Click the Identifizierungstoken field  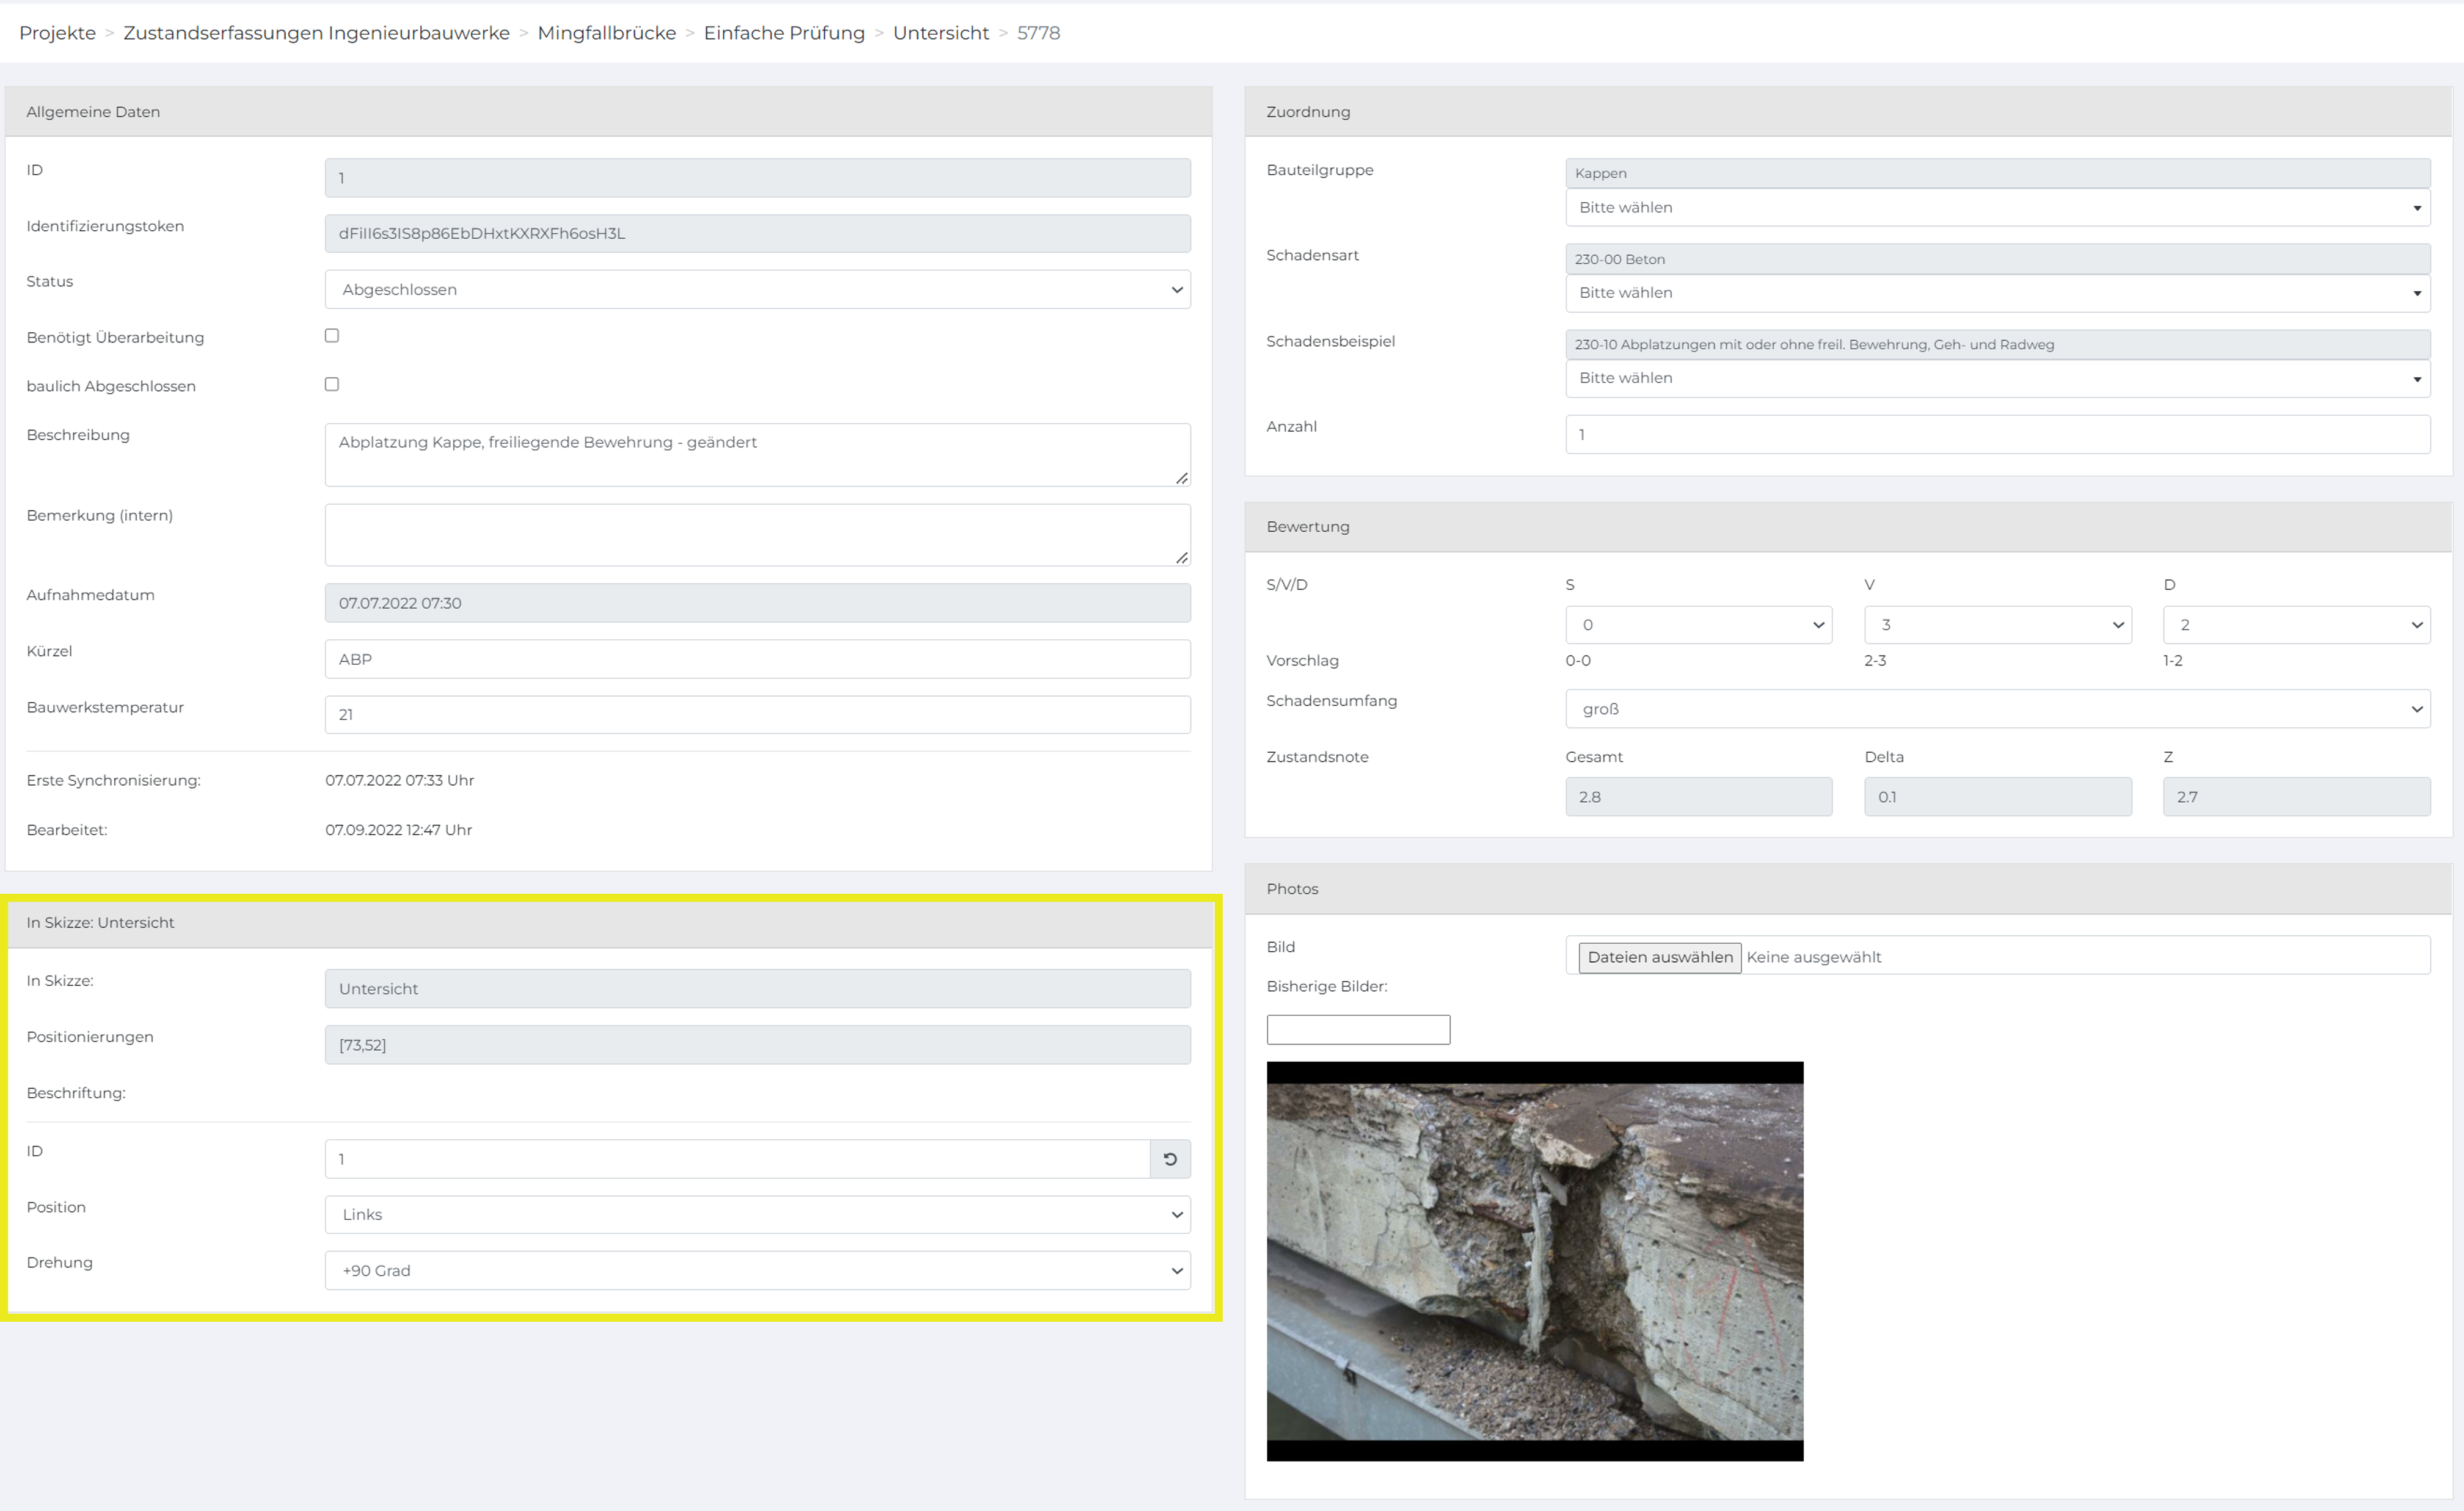click(757, 234)
